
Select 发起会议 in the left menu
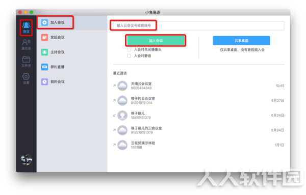coord(72,37)
